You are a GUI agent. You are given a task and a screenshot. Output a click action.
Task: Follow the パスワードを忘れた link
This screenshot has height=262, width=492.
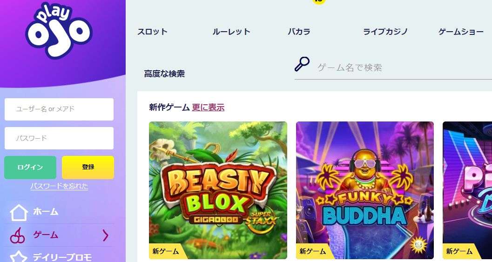(x=59, y=186)
